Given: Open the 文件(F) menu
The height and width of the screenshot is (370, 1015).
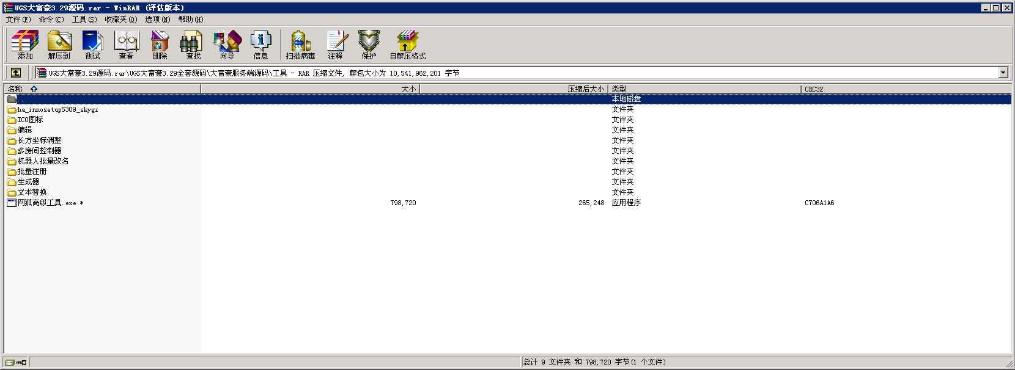Looking at the screenshot, I should (18, 20).
